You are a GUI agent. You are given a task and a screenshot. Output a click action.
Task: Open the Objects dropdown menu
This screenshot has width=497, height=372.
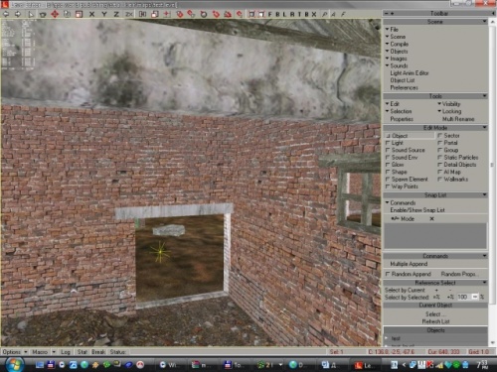(x=397, y=52)
